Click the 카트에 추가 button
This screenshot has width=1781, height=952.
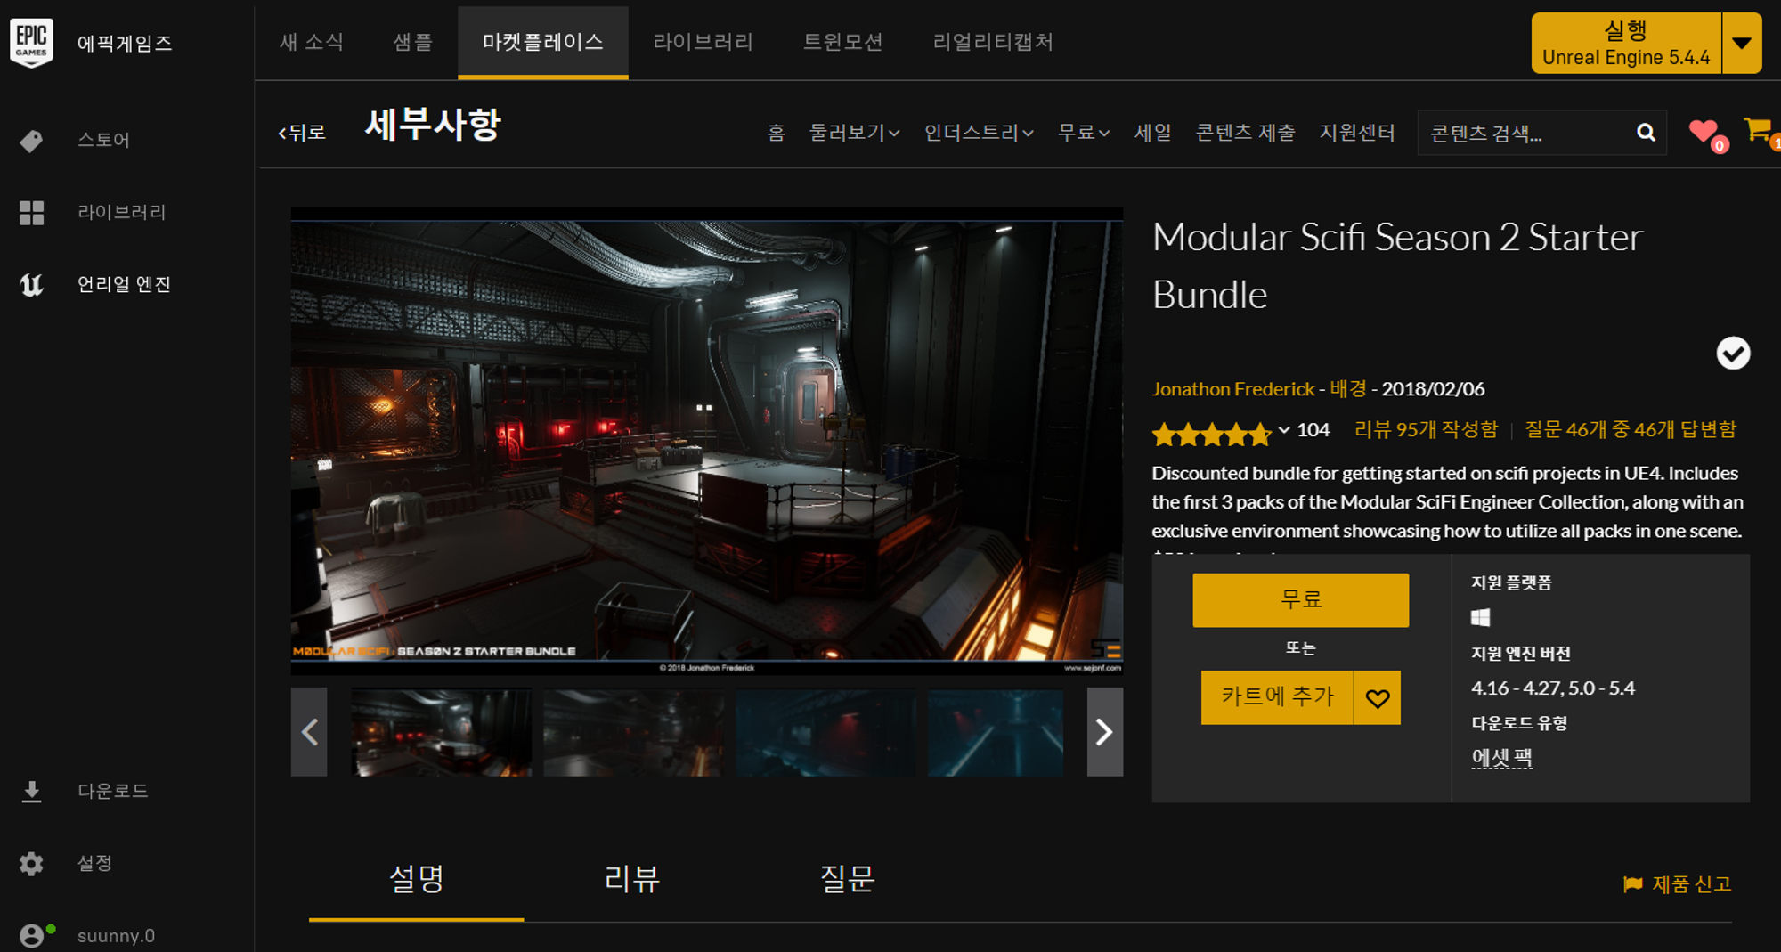pyautogui.click(x=1277, y=698)
